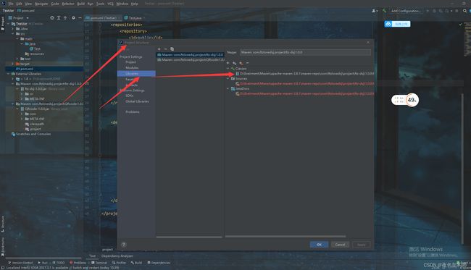Open the Profiler tool window
This screenshot has height=270, width=471.
click(x=120, y=263)
